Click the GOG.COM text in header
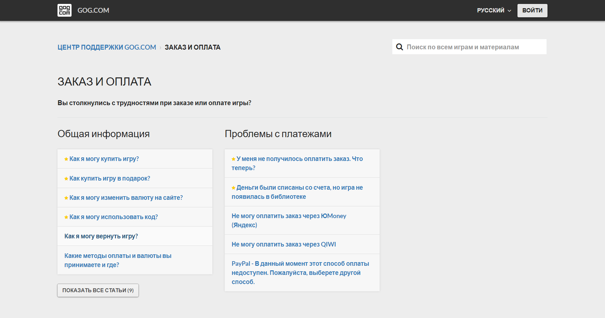This screenshot has height=318, width=605. [x=93, y=10]
